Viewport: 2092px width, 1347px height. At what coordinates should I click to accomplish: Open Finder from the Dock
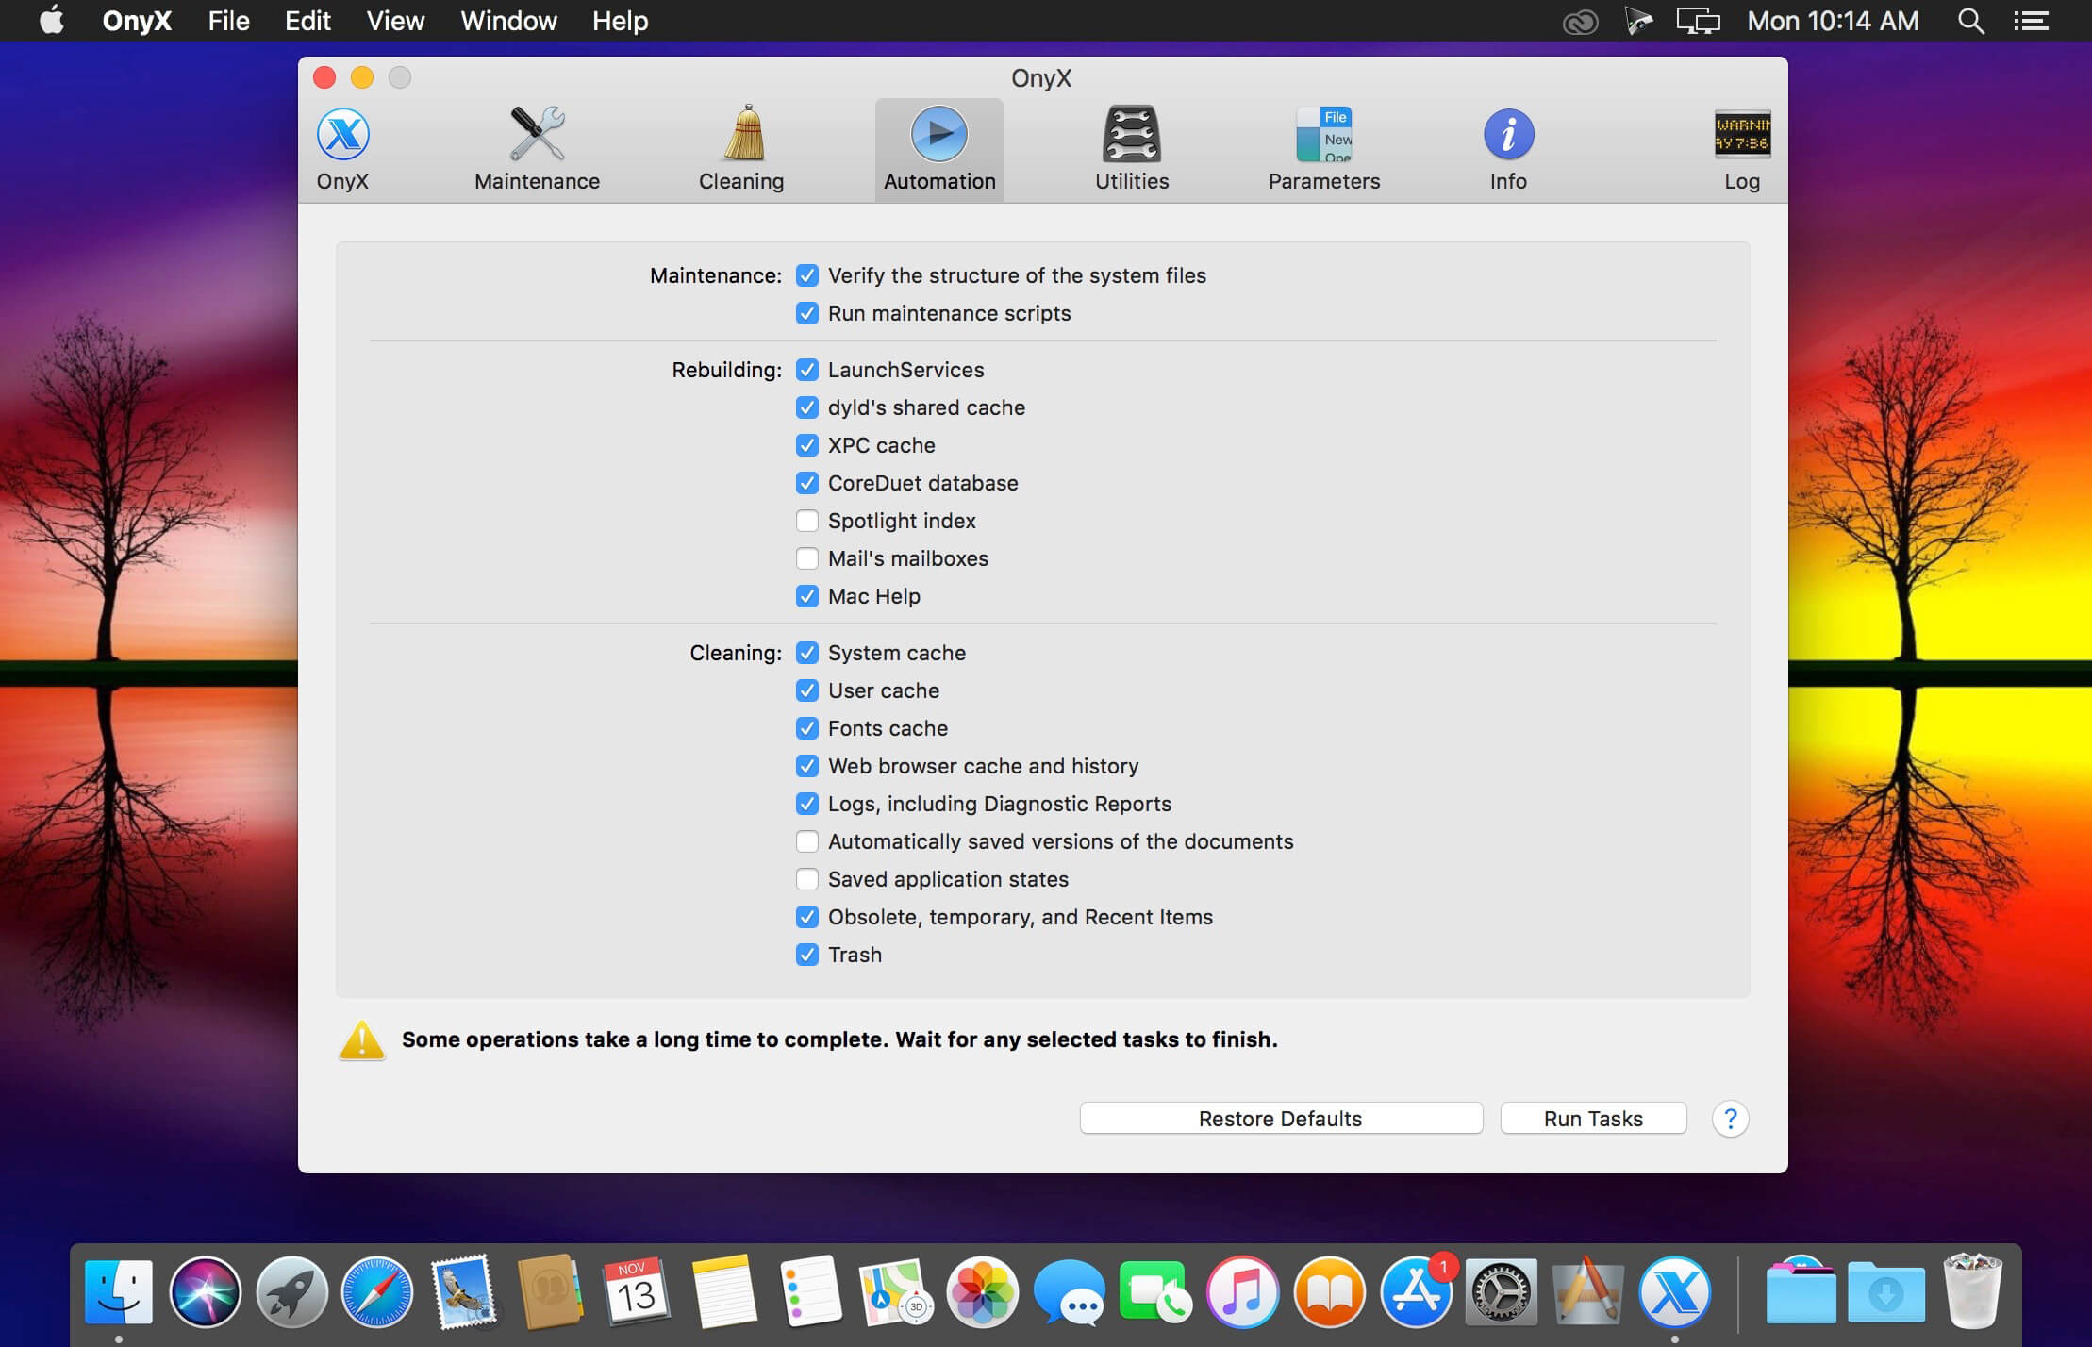click(x=119, y=1291)
